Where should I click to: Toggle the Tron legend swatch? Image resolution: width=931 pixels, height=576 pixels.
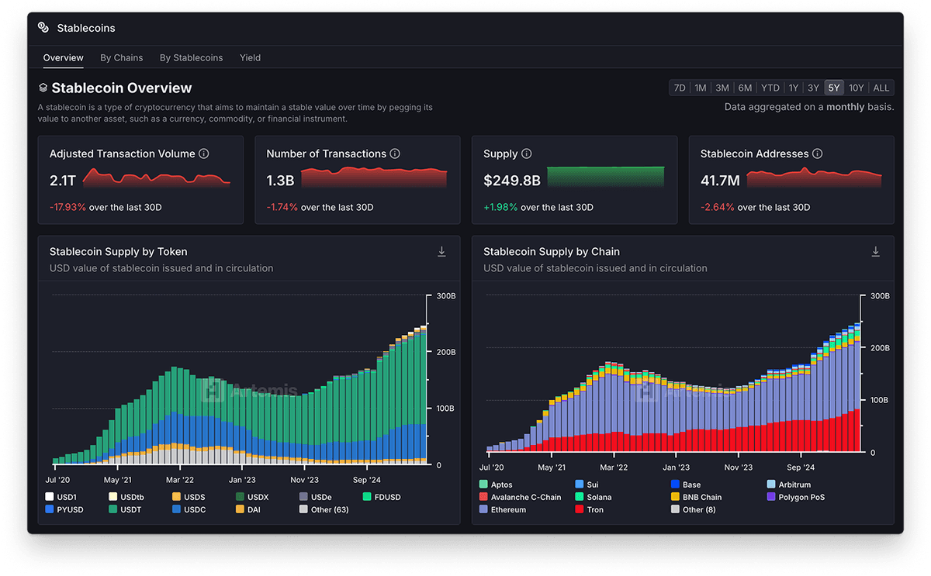point(580,509)
